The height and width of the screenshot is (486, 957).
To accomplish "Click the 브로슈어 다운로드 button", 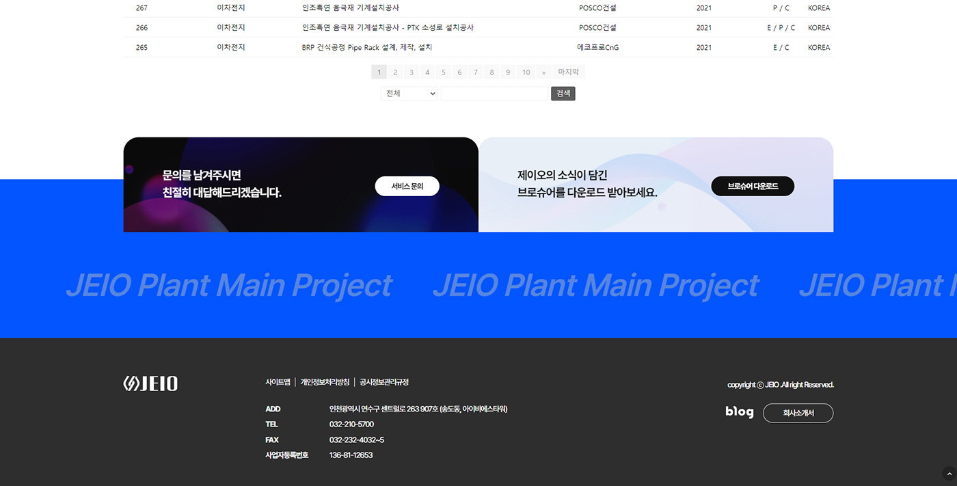I will (753, 186).
